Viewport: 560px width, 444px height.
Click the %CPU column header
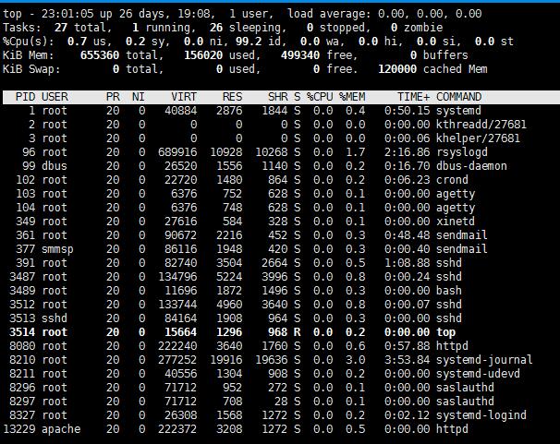point(320,96)
